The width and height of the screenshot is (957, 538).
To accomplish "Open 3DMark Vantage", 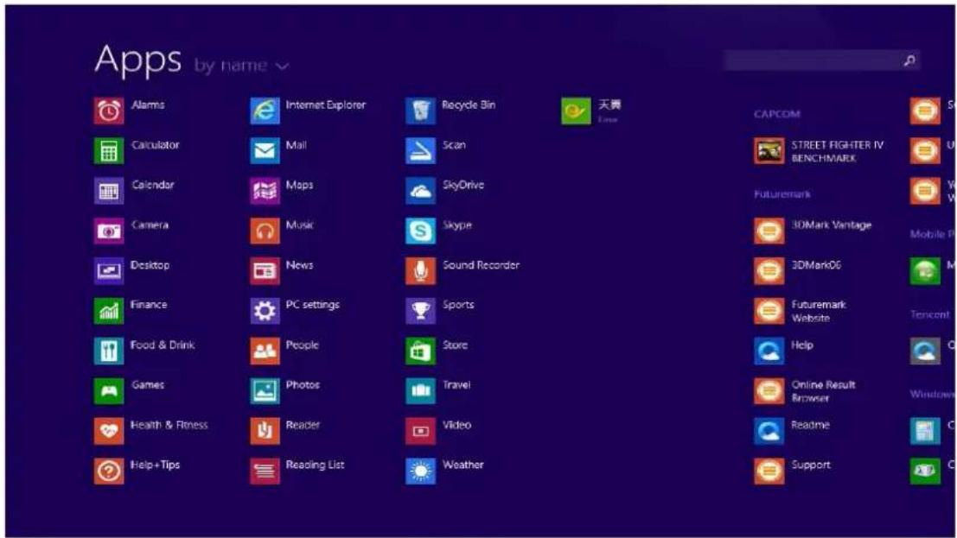I will (x=769, y=231).
